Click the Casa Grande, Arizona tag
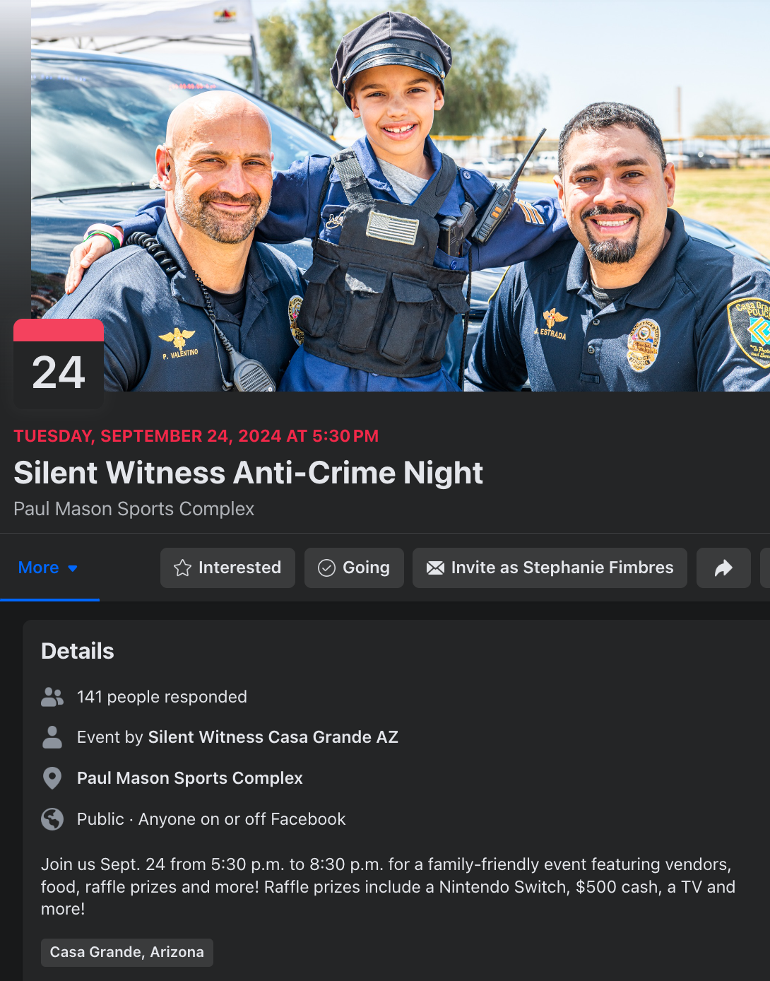The image size is (770, 981). click(127, 952)
